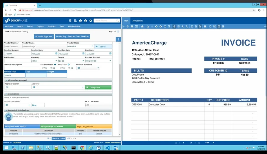
Task: Click the Invoice Total field
Action: [15, 75]
